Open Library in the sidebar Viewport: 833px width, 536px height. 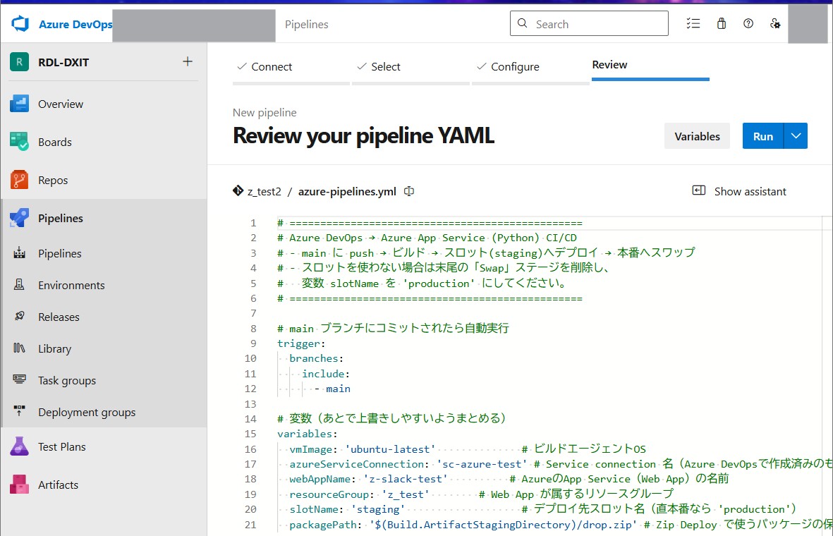pyautogui.click(x=54, y=349)
